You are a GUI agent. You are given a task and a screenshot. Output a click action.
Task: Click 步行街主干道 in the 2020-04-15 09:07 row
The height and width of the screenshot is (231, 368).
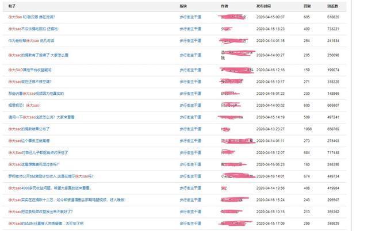point(190,17)
